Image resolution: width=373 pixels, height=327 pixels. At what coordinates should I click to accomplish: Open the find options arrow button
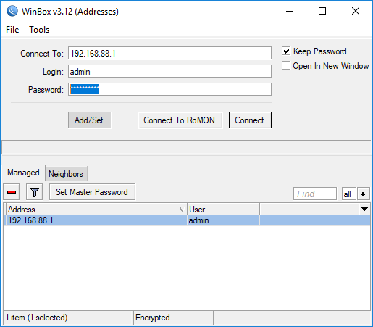(364, 194)
